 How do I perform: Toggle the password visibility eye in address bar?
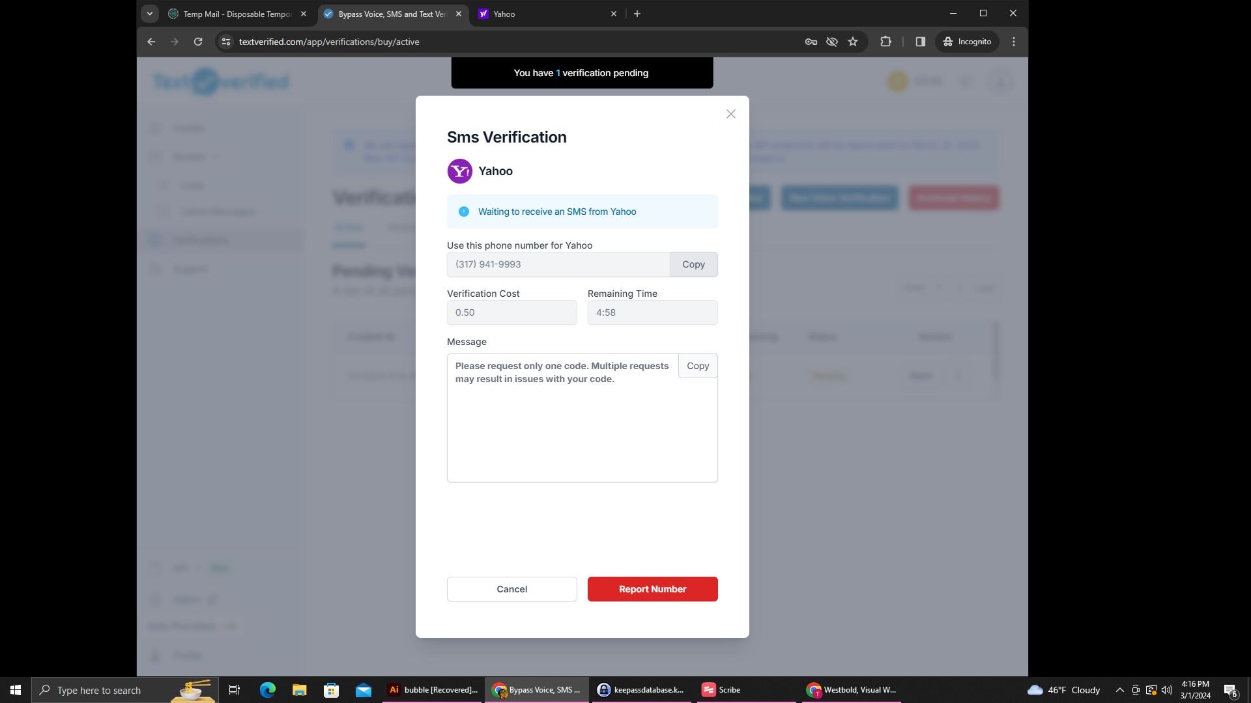831,41
